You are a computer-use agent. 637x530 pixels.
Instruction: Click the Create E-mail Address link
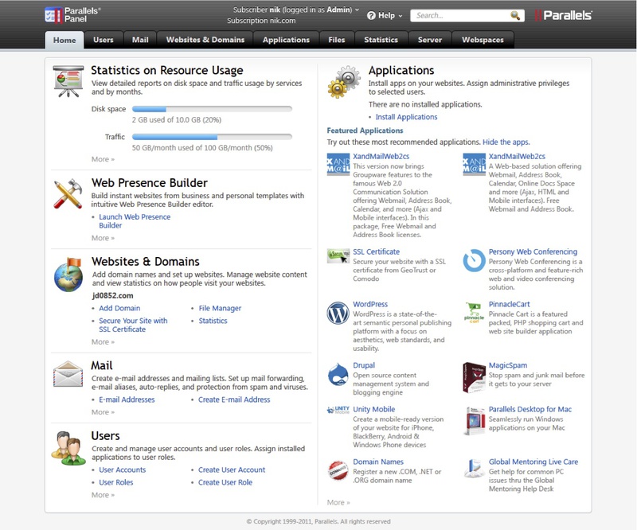point(234,399)
